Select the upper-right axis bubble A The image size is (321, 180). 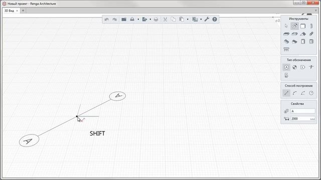(x=117, y=96)
